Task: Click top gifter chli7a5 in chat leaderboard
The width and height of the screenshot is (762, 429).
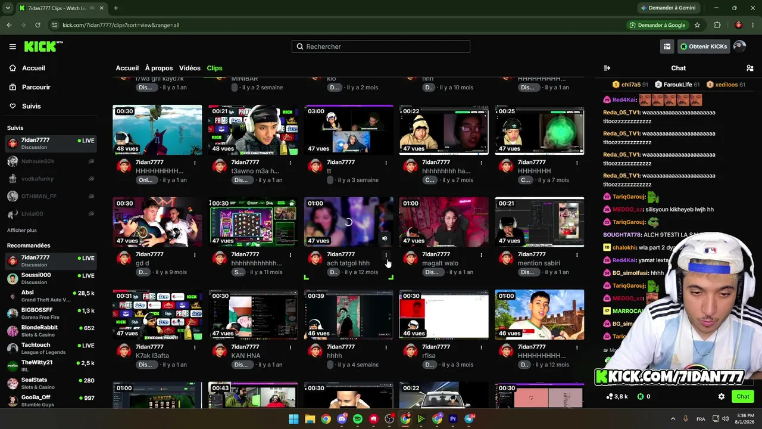Action: (630, 85)
